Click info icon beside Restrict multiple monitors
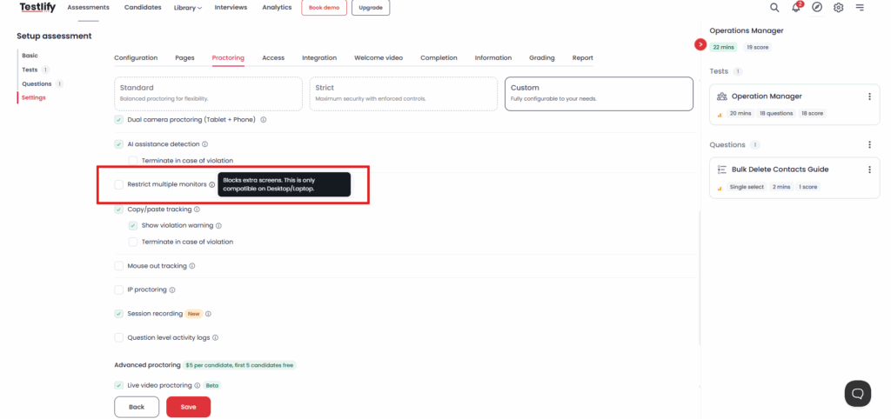 (211, 184)
